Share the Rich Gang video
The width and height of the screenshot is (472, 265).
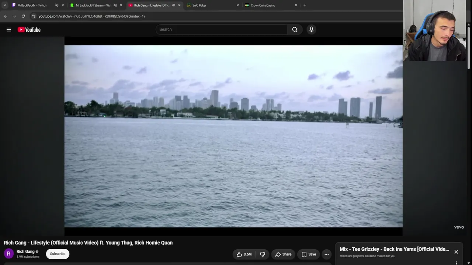pos(283,254)
